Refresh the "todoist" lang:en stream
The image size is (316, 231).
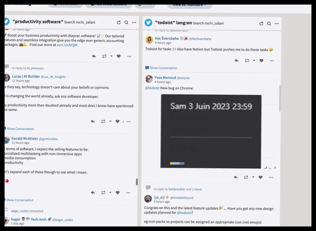pos(261,24)
